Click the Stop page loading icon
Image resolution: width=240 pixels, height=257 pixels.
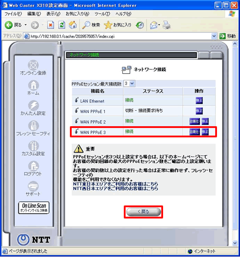(x=51, y=25)
